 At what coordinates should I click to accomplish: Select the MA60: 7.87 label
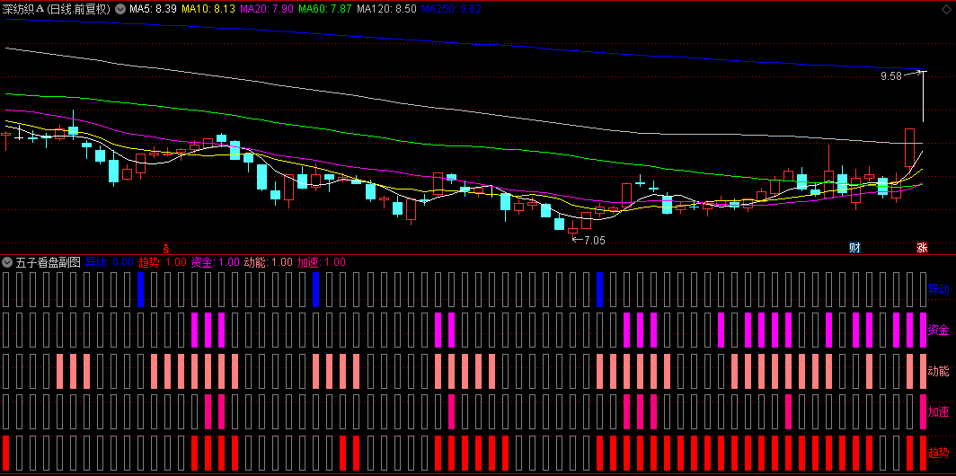pyautogui.click(x=325, y=9)
